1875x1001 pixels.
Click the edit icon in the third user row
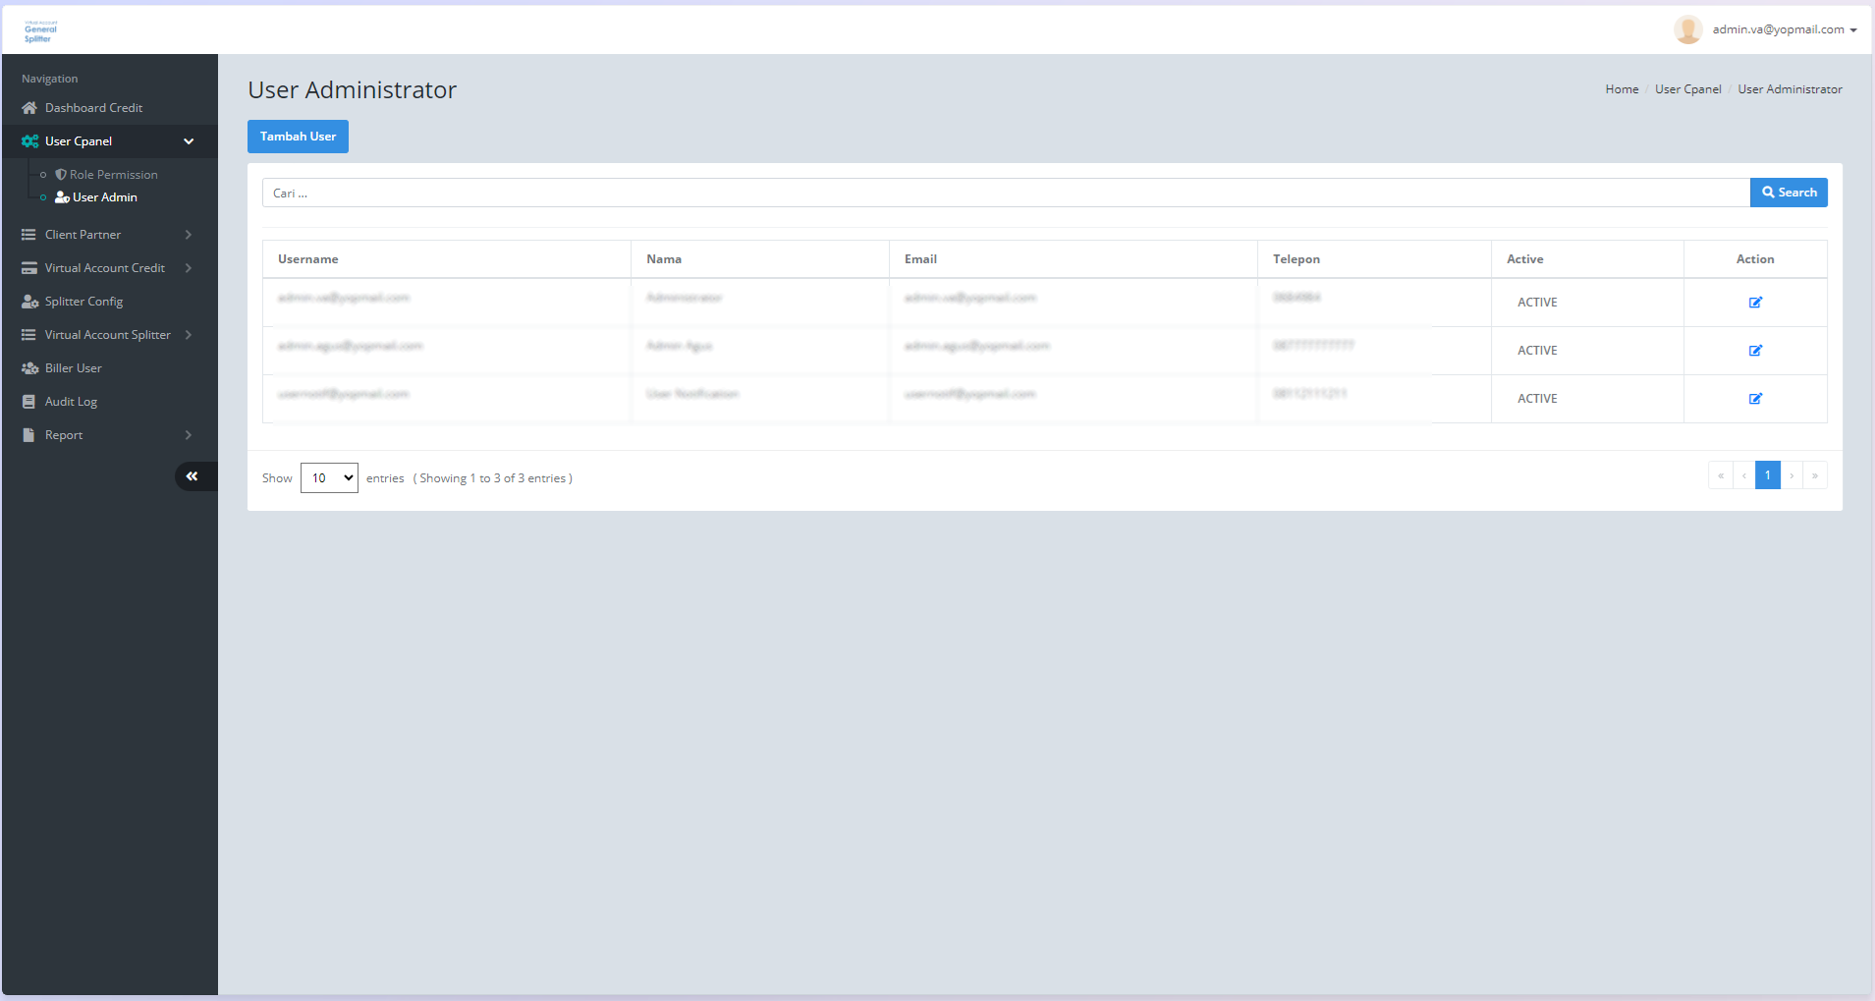tap(1755, 399)
